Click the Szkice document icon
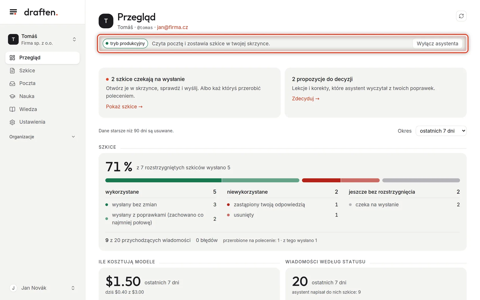Viewport: 480px width, 300px height. (12, 71)
